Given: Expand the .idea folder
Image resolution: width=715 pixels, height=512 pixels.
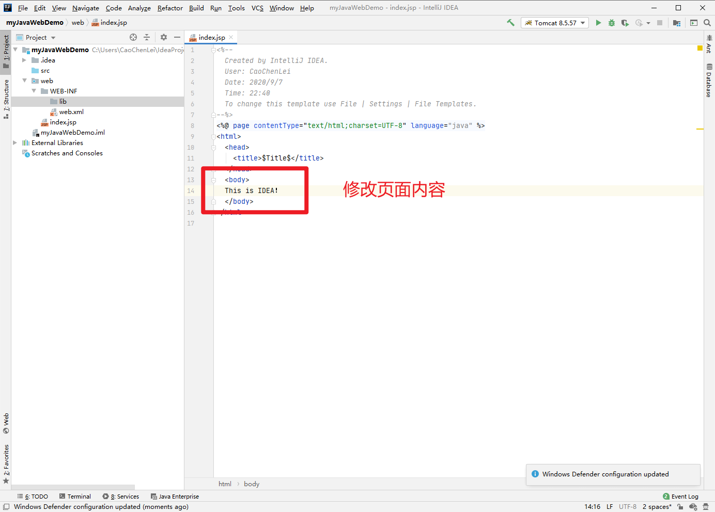Looking at the screenshot, I should tap(24, 60).
